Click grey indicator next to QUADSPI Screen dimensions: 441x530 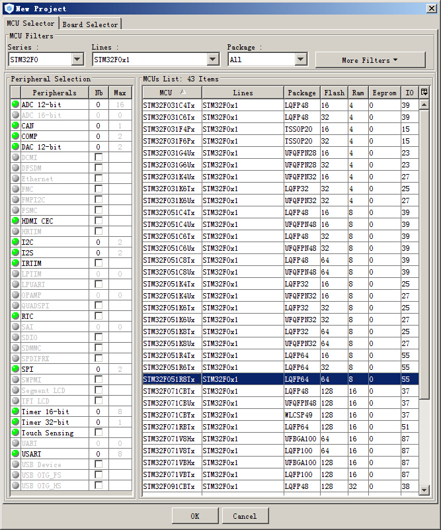pyautogui.click(x=15, y=305)
